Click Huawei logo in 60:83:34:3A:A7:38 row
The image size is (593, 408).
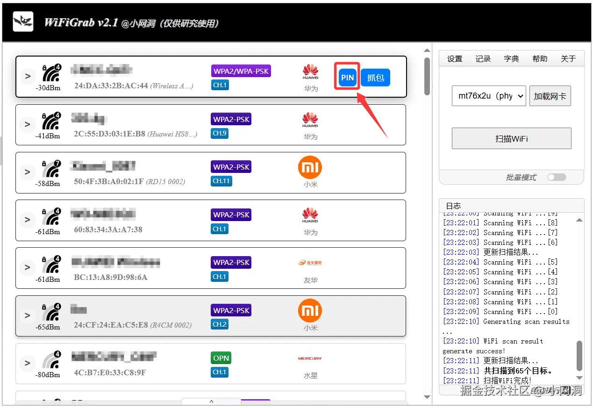pyautogui.click(x=310, y=215)
